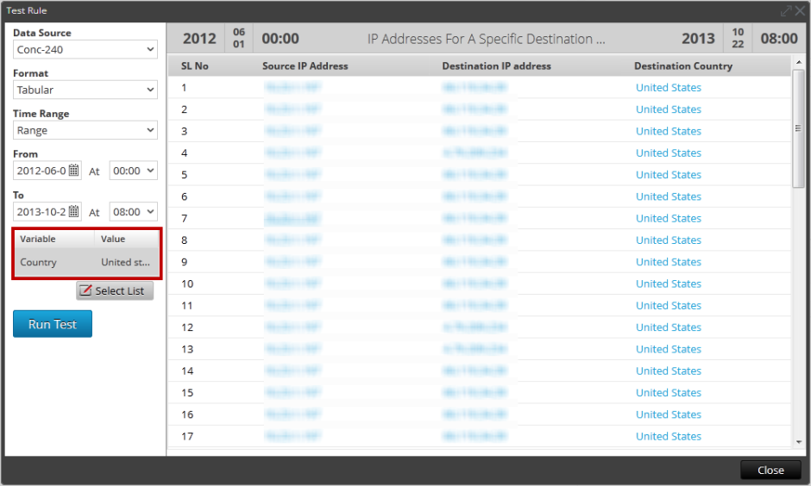The width and height of the screenshot is (811, 486).
Task: Click the end time 08:00 in header
Action: [x=779, y=39]
